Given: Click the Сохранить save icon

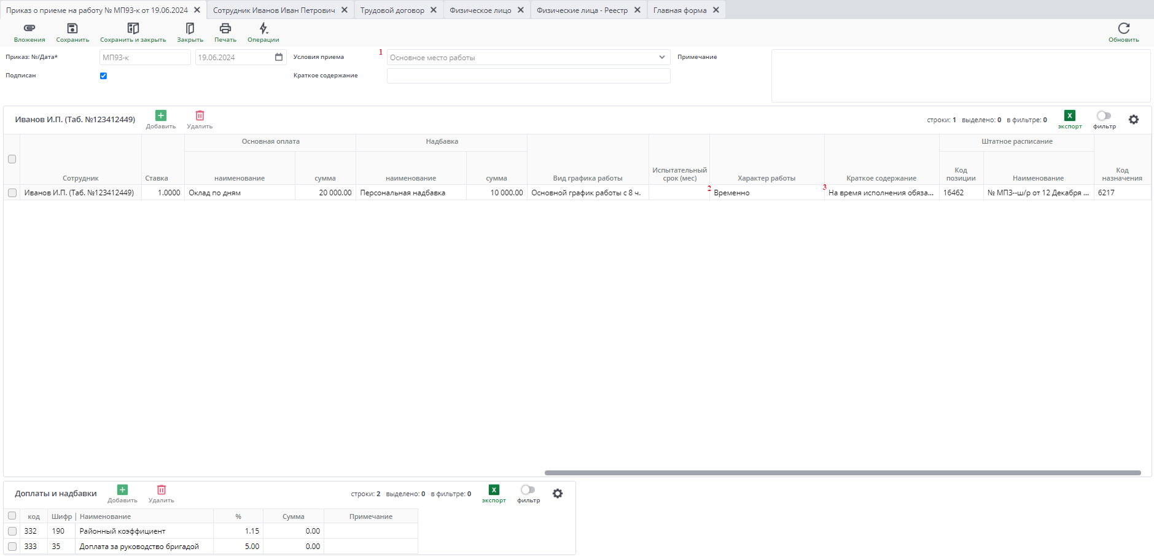Looking at the screenshot, I should [x=72, y=29].
